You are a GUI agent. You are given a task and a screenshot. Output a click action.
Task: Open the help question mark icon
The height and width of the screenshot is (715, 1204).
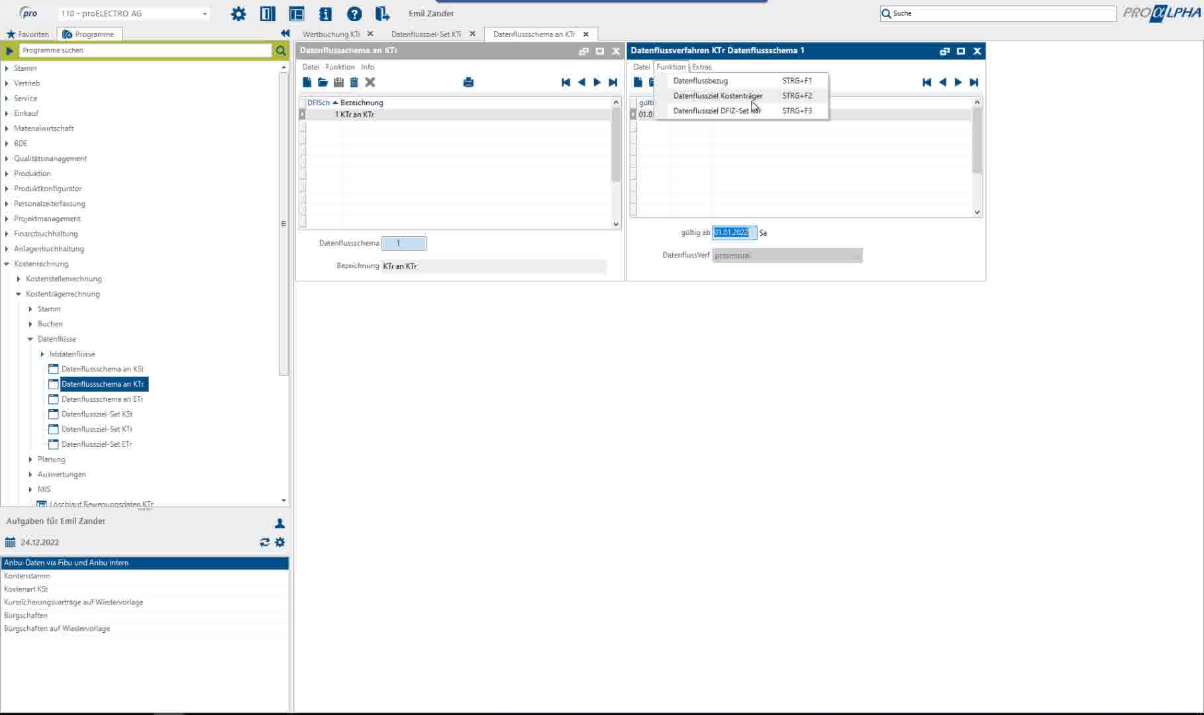(354, 14)
